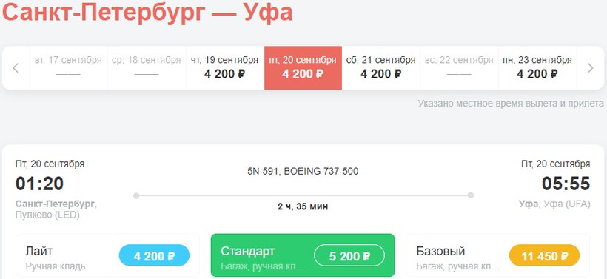The image size is (607, 279).
Task: Show earlier dates with left arrow
Action: [16, 68]
